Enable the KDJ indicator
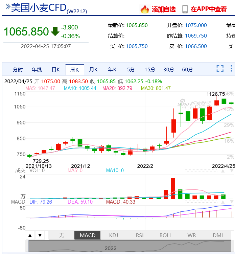This screenshot has width=235, height=254. click(x=113, y=235)
